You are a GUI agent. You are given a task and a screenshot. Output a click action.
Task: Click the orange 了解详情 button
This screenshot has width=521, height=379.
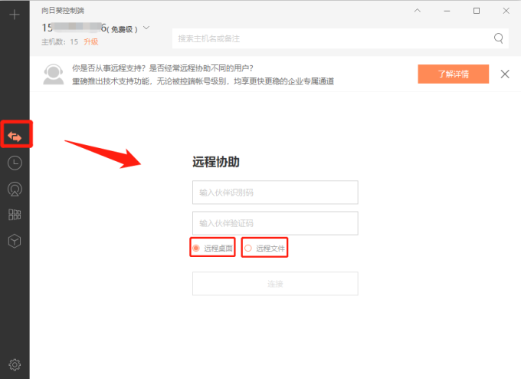(453, 74)
